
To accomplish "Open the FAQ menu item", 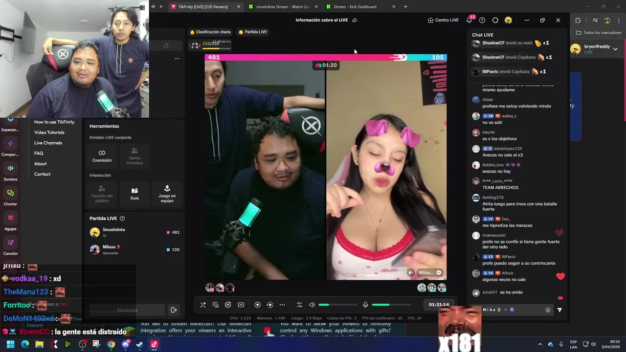I will tap(39, 154).
